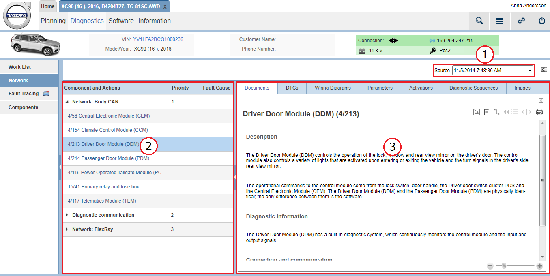The height and width of the screenshot is (276, 550).
Task: Click the double-arrow rewind icon in document toolbar
Action: point(506,112)
